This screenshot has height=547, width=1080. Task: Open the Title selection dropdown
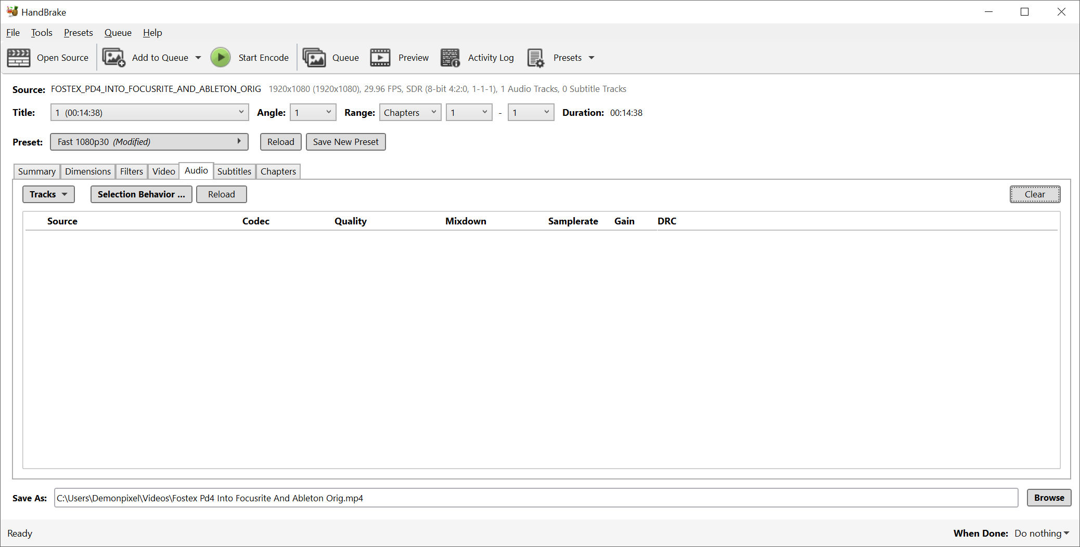point(149,112)
